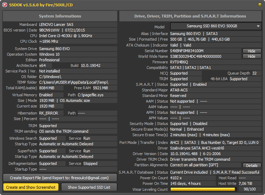Select Size 500 GB value
Viewport: 265px width, 195px height.
click(176, 39)
